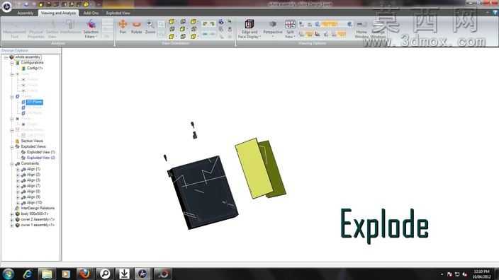Click the Split View grid icon

[x=290, y=24]
